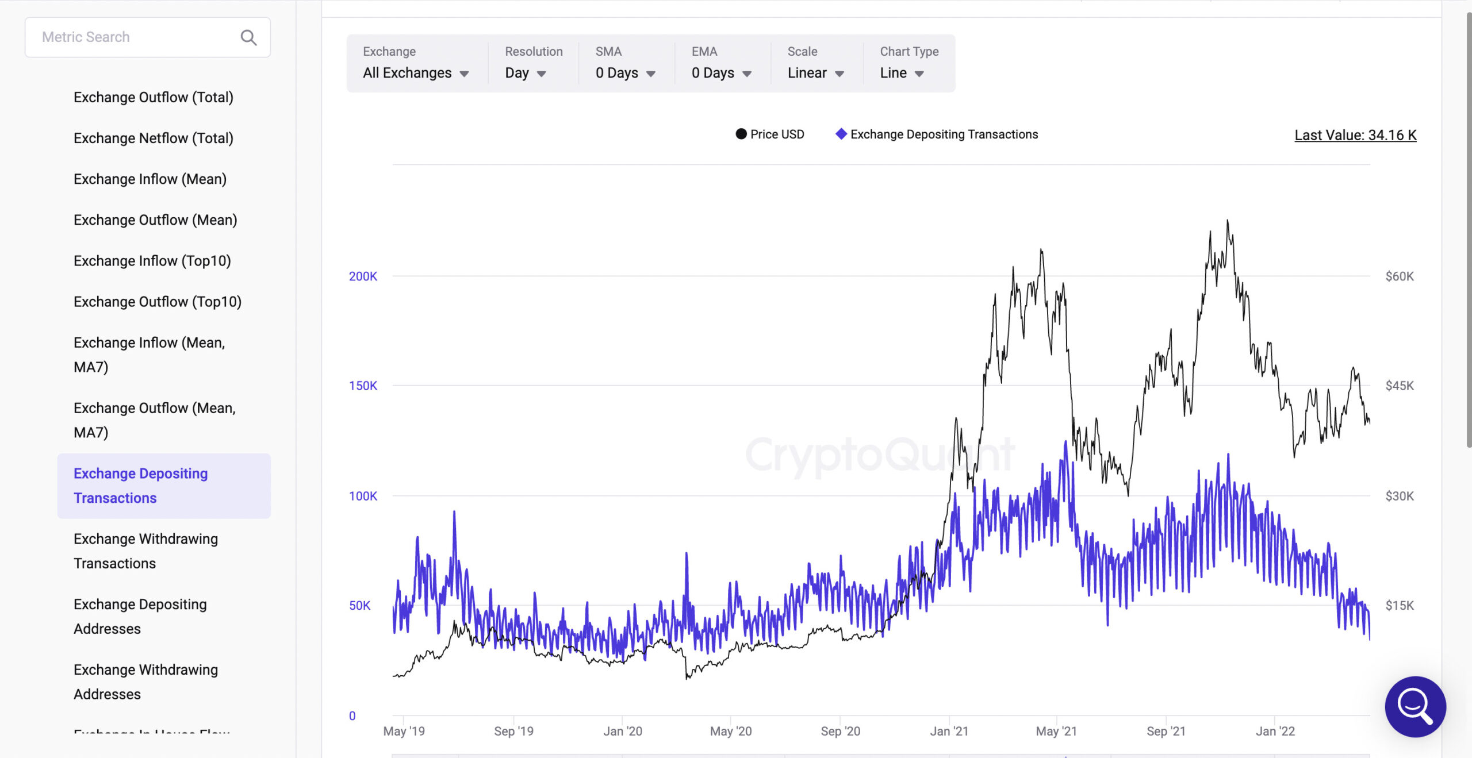Open the Scale dropdown set to Linear
Screen dimensions: 1472x758
[816, 73]
